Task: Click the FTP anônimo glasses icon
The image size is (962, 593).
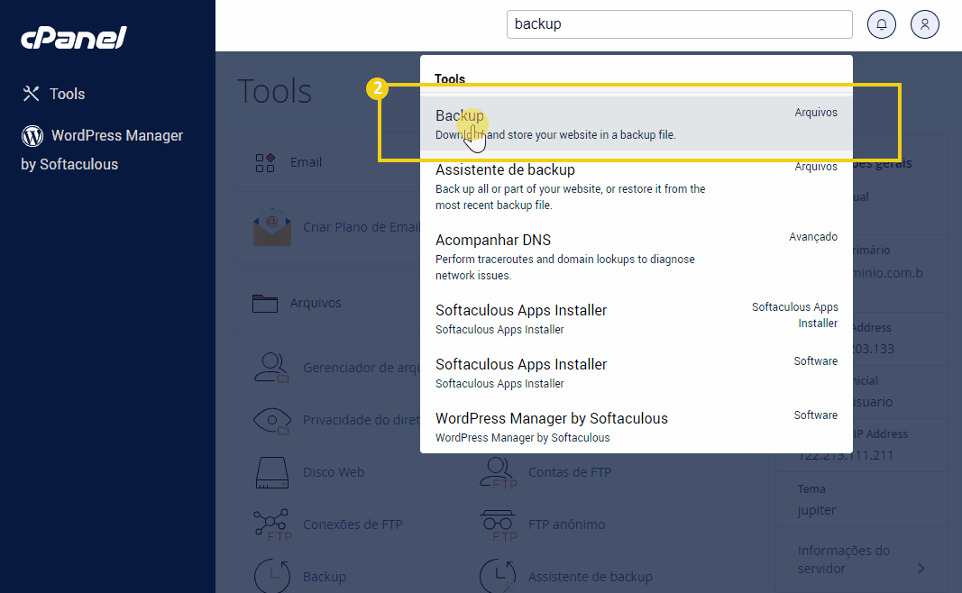Action: click(x=499, y=525)
